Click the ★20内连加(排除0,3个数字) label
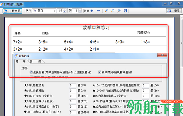 tap(110, 96)
